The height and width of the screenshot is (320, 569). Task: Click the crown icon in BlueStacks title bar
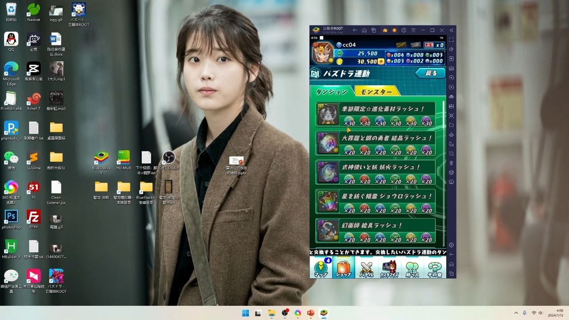385,30
